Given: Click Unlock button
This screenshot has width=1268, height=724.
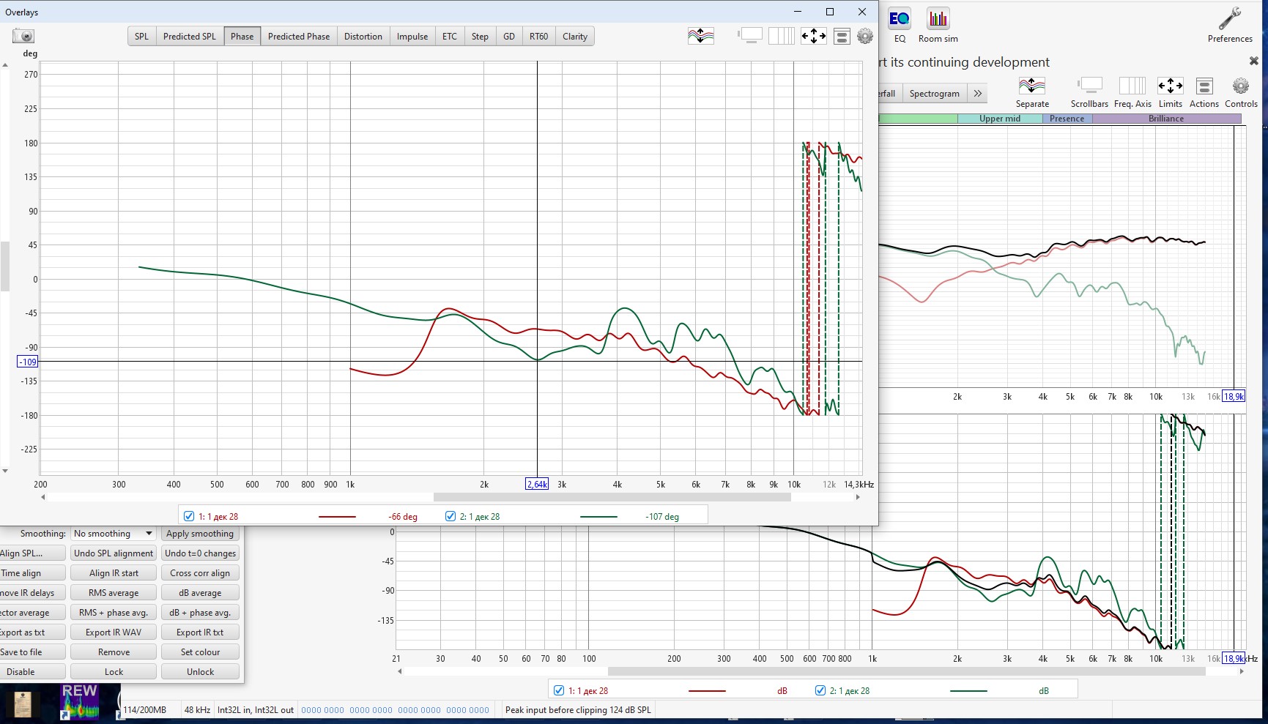Looking at the screenshot, I should [200, 672].
